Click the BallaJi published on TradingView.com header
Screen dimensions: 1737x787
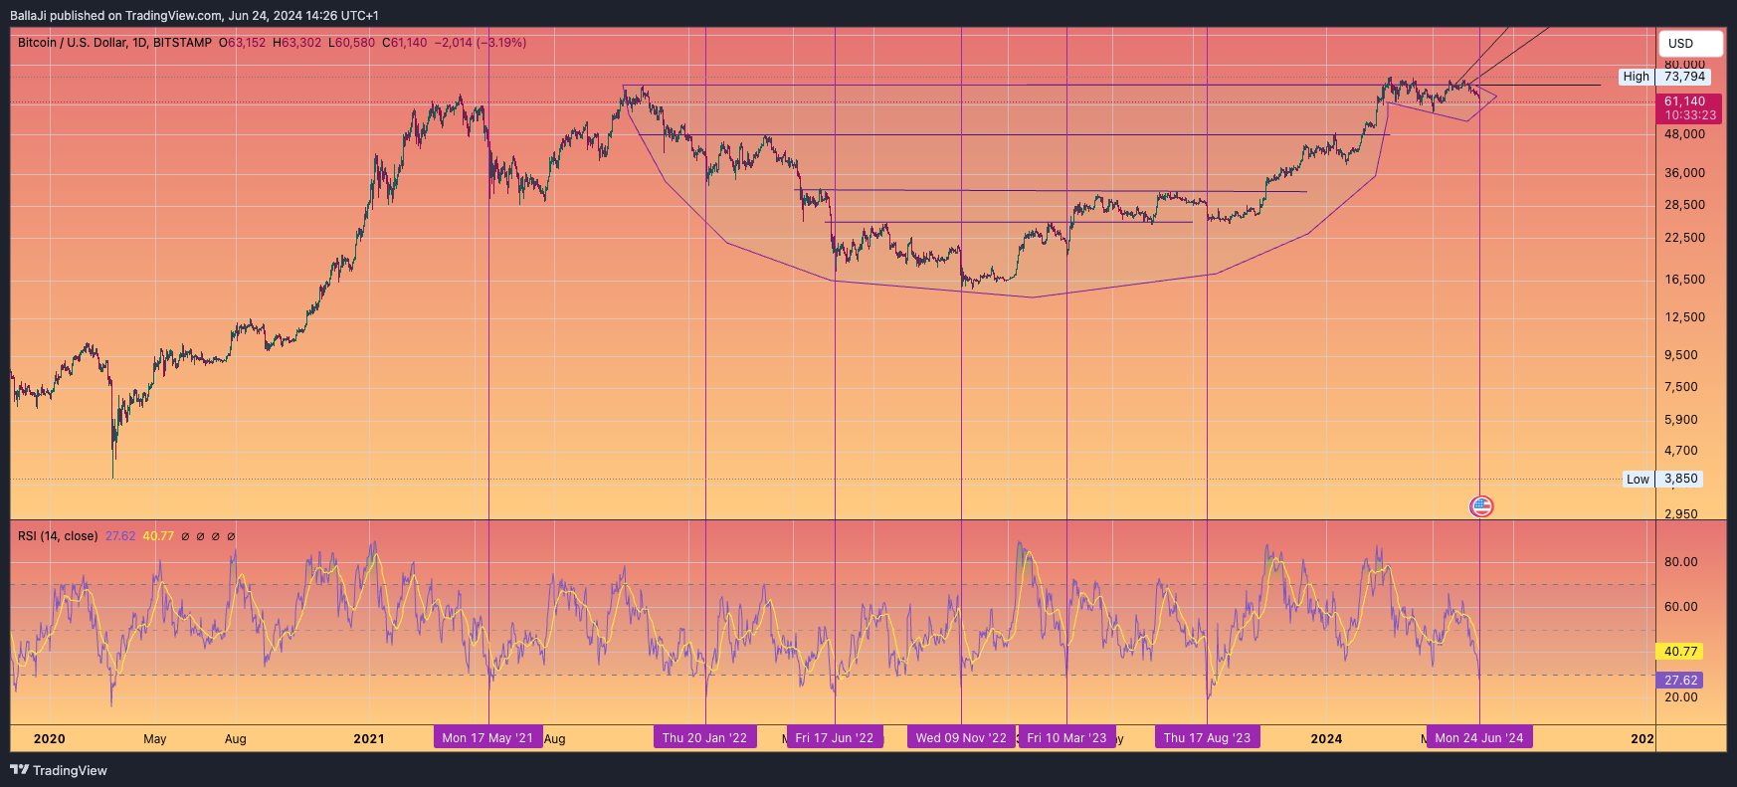pos(194,16)
